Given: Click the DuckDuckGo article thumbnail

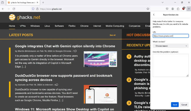Looking at the screenshot, I should click(100, 94).
